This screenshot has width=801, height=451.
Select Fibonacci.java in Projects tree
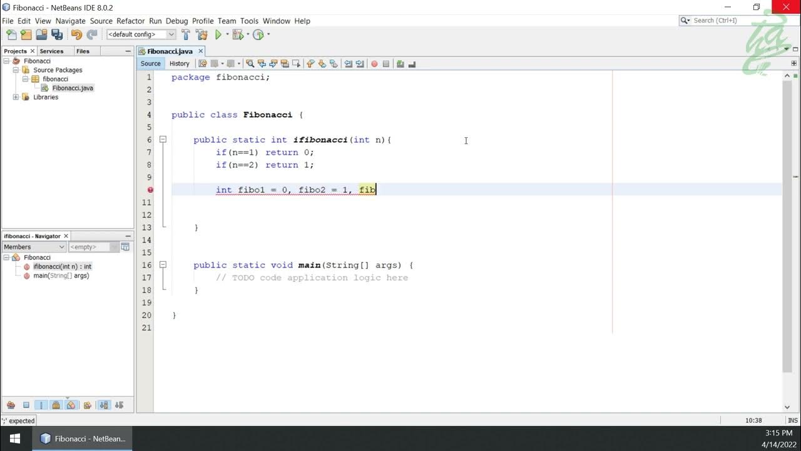[73, 88]
